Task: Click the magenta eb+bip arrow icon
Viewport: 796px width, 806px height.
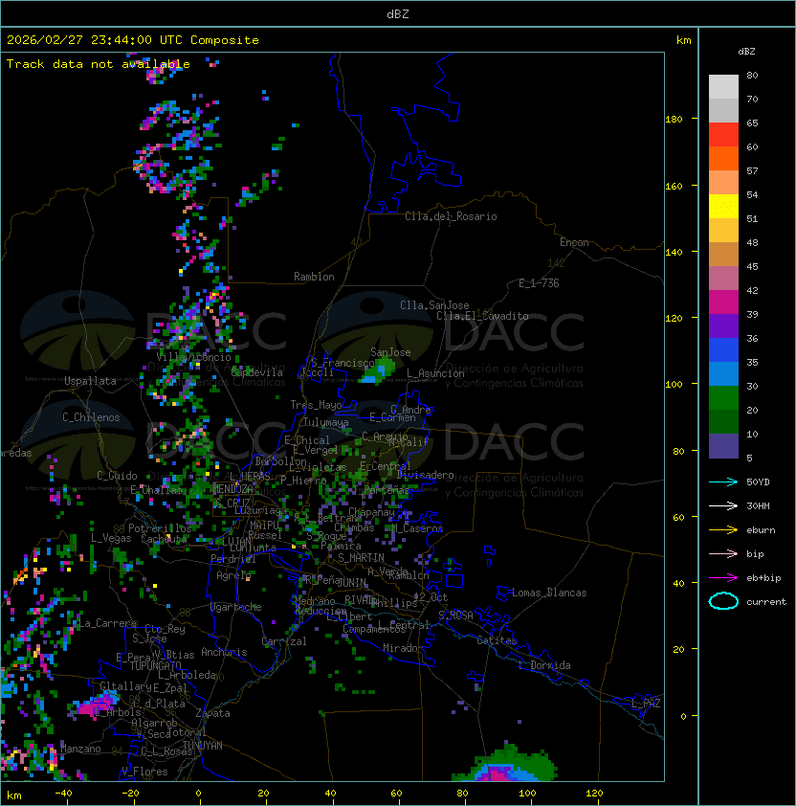Action: 723,578
